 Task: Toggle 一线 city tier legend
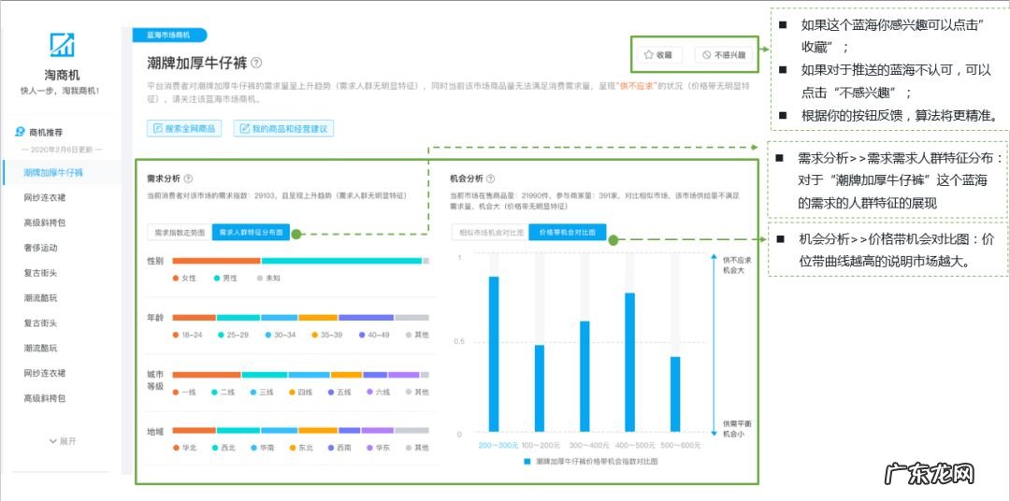point(184,392)
